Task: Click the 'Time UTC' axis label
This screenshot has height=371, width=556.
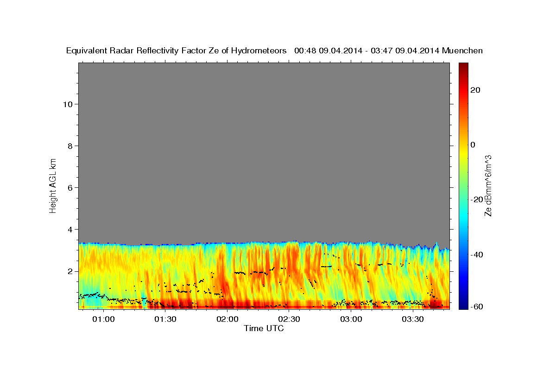Action: (264, 328)
